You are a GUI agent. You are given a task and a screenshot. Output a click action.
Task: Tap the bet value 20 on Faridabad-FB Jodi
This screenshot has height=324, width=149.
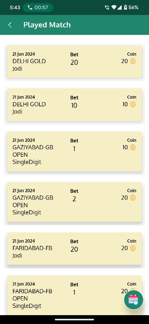point(74,249)
